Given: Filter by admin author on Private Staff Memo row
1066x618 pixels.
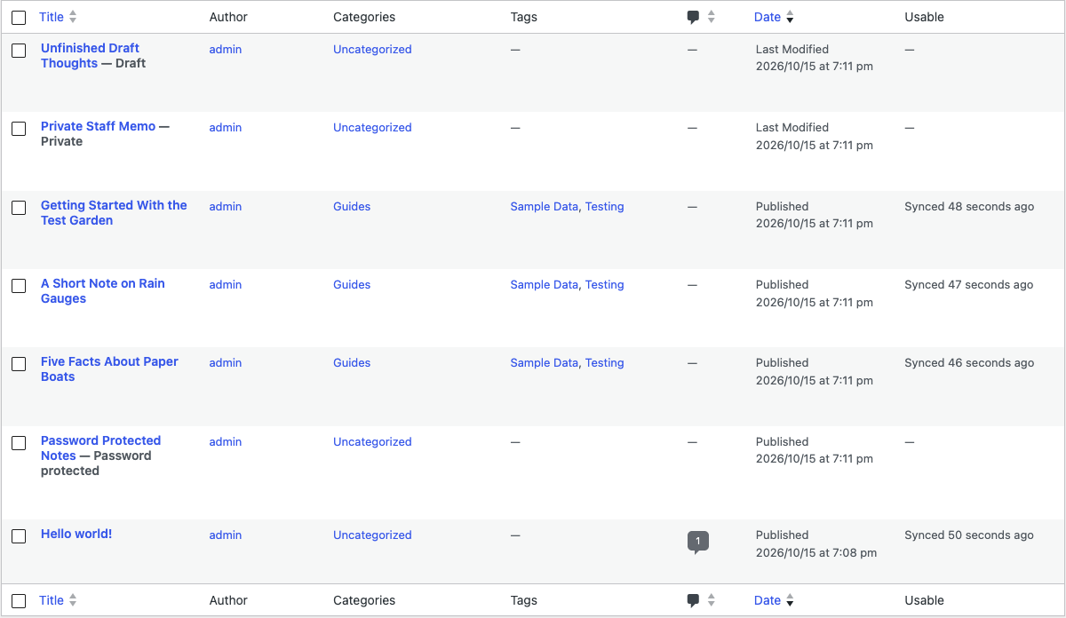Looking at the screenshot, I should (x=226, y=127).
